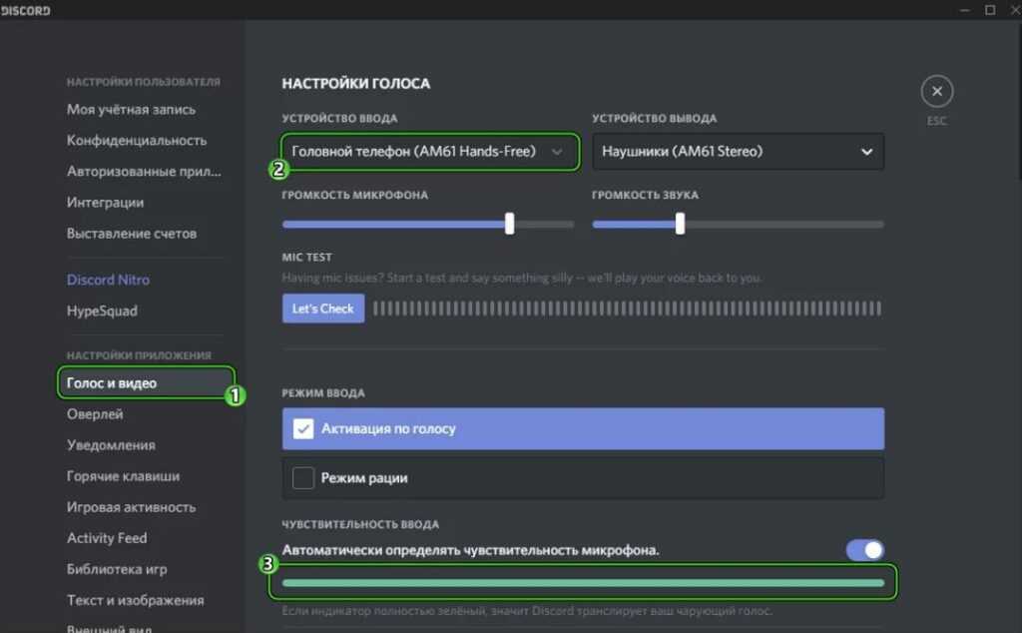The width and height of the screenshot is (1022, 633).
Task: Toggle automatic microphone sensitivity switch
Action: (864, 550)
